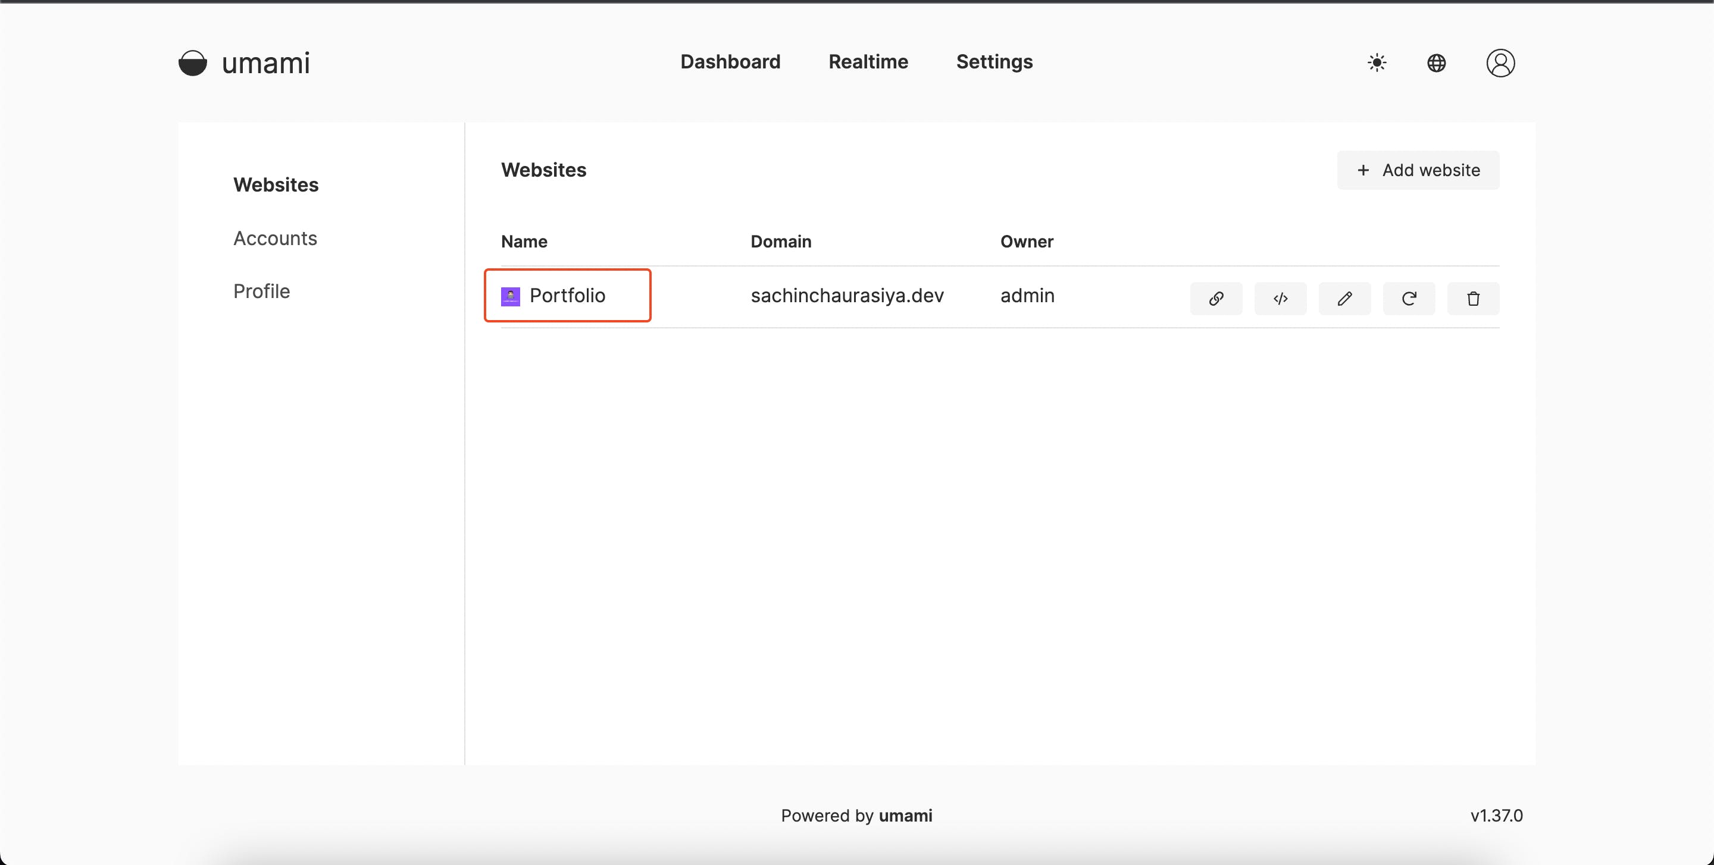Toggle the light/dark theme sun icon

click(1377, 63)
